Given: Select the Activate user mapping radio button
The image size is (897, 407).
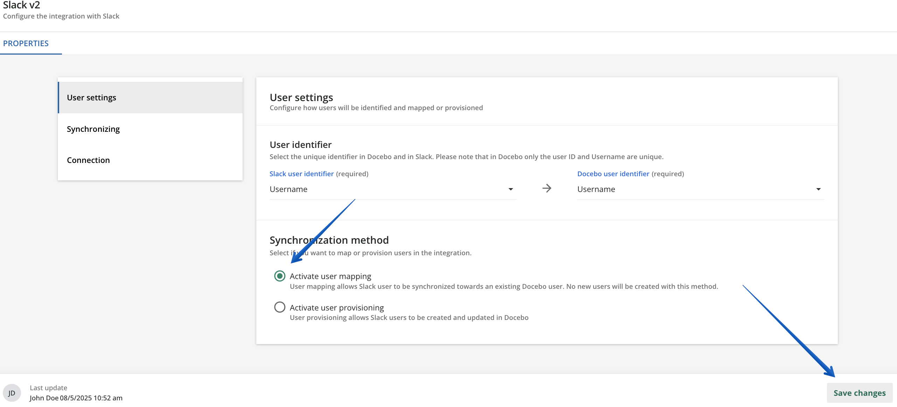Looking at the screenshot, I should pos(280,276).
